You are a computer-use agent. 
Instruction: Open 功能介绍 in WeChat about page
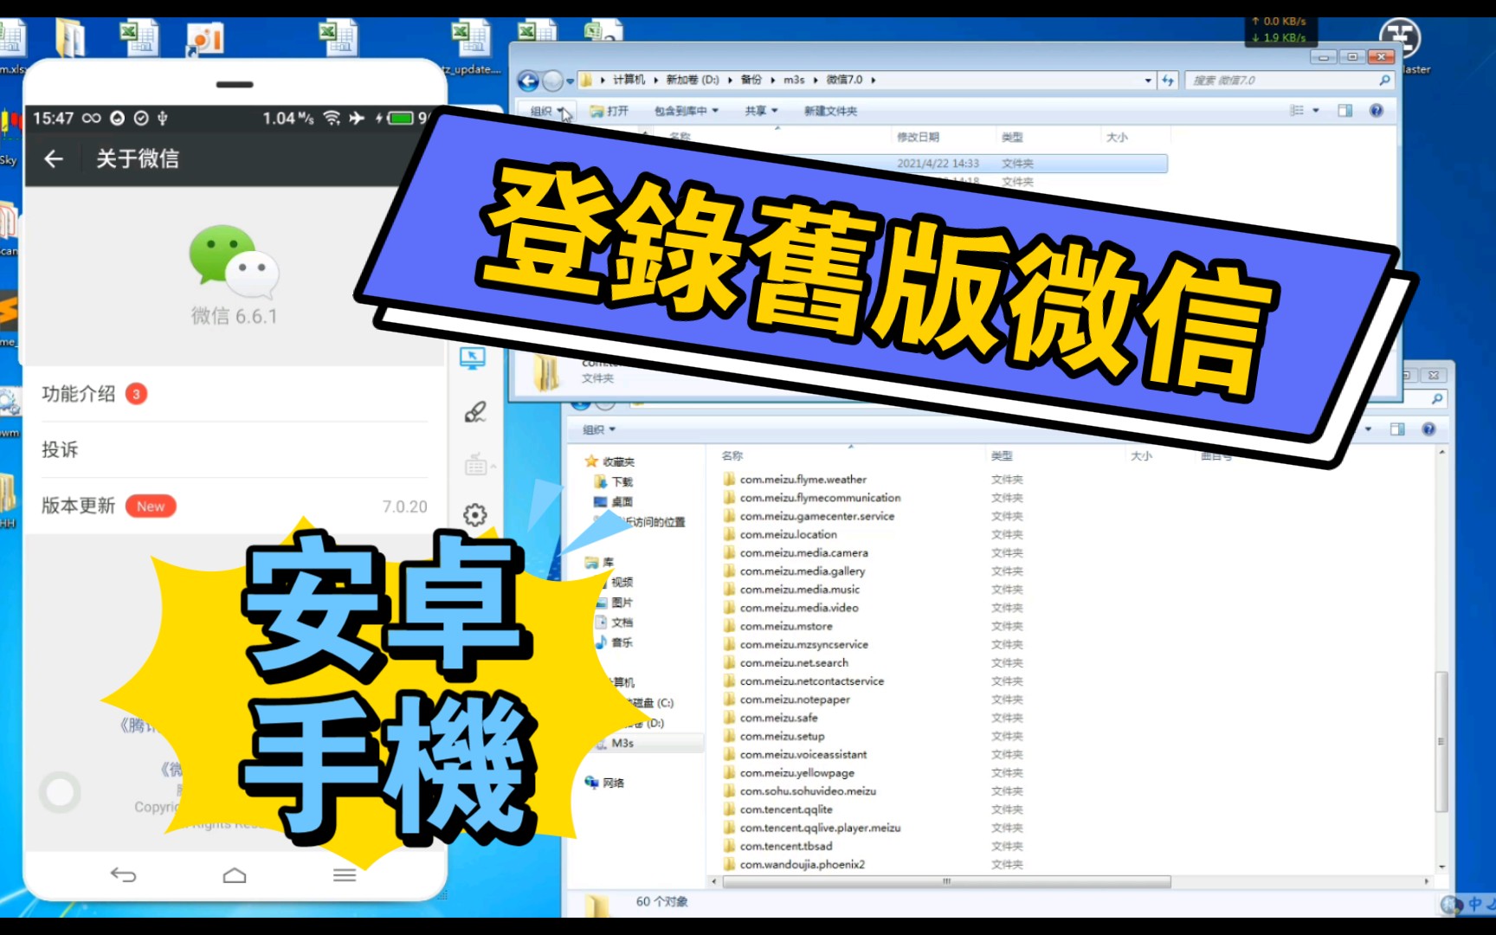234,394
